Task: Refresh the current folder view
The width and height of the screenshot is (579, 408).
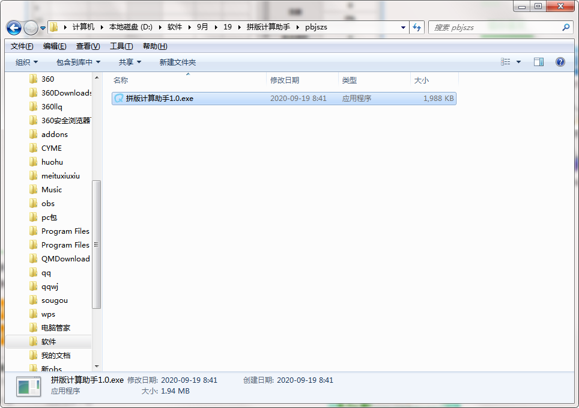Action: 417,28
